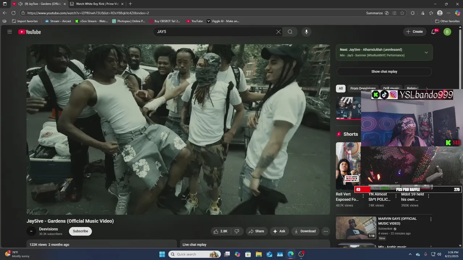
Task: Open Edge settings and more menu
Action: [x=449, y=13]
